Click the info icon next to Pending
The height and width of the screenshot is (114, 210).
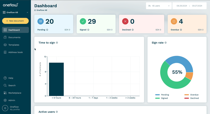47,30
